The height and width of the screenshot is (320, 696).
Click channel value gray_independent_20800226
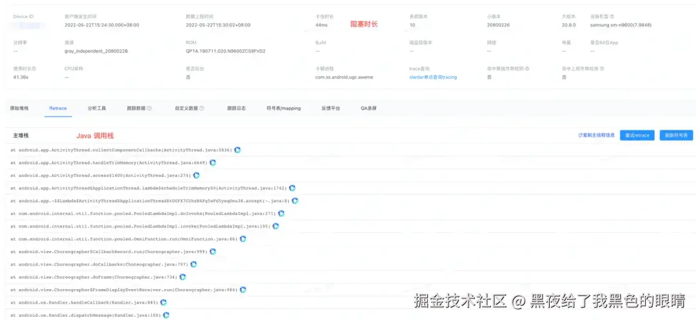click(x=96, y=51)
